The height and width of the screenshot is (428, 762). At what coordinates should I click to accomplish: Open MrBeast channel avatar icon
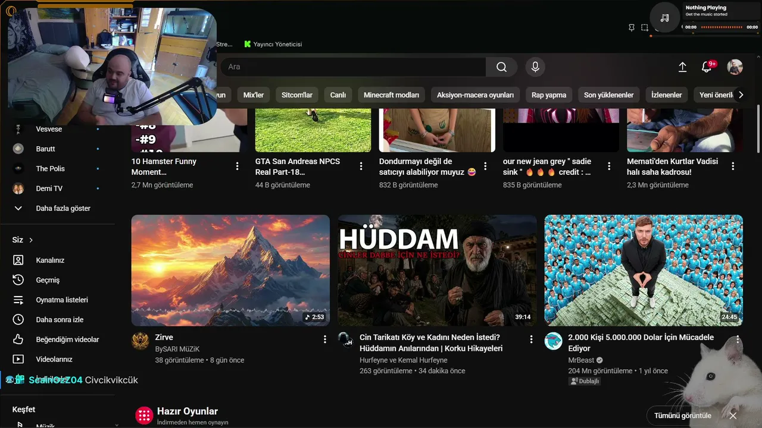pyautogui.click(x=553, y=341)
